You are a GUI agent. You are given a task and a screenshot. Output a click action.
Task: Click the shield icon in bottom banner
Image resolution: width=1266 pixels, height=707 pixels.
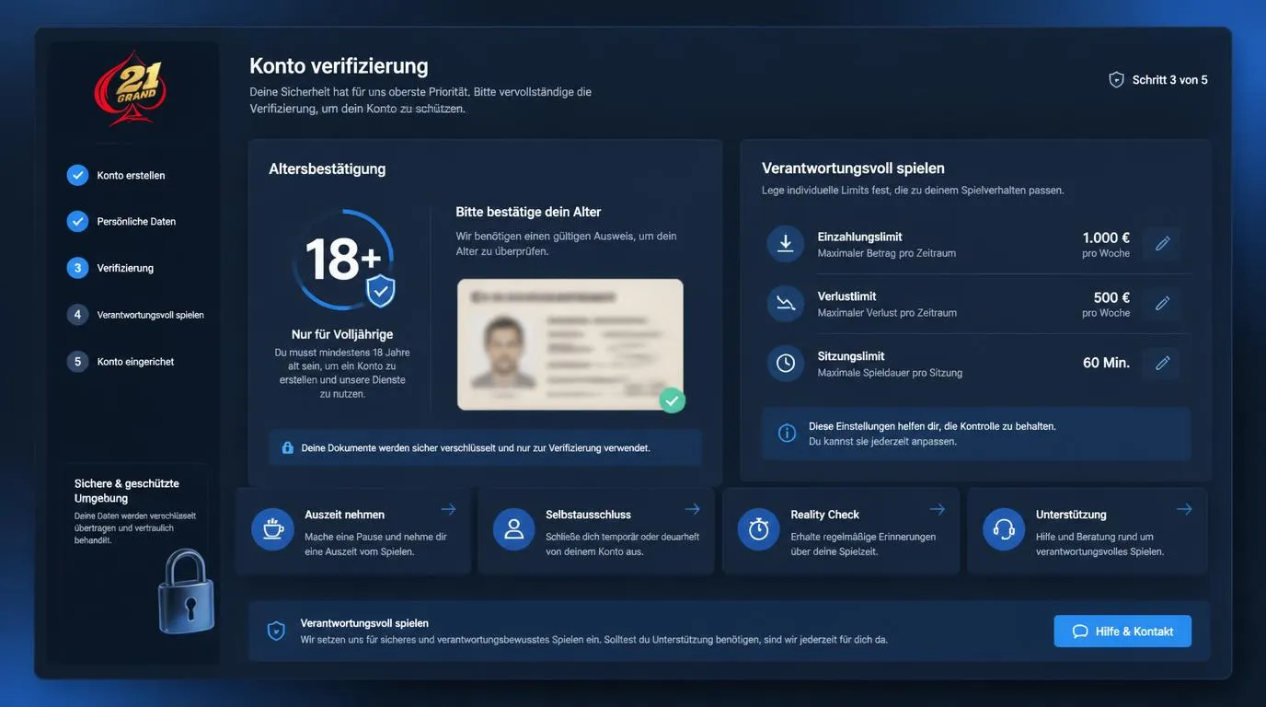tap(276, 631)
